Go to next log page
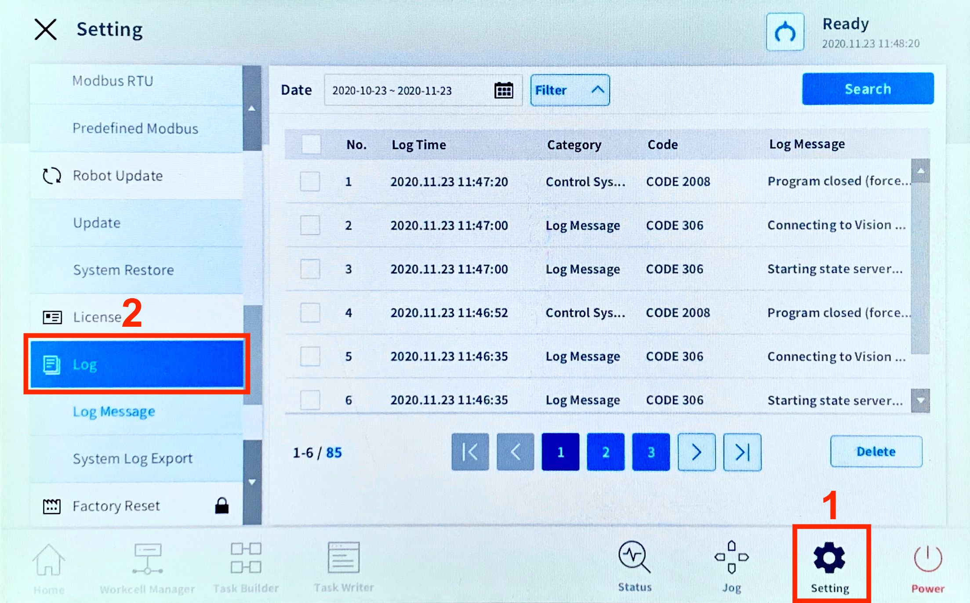970x603 pixels. click(x=697, y=452)
